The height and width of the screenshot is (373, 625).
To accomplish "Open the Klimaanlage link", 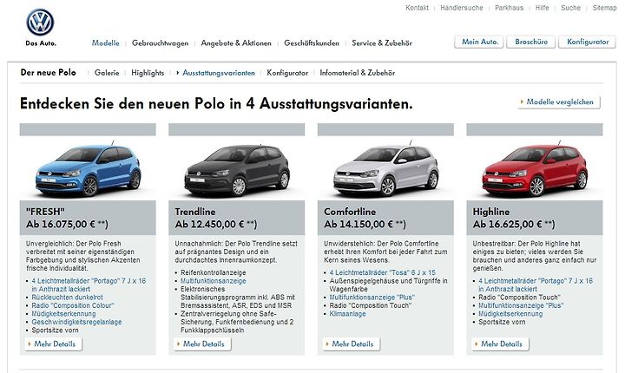I will pyautogui.click(x=347, y=314).
